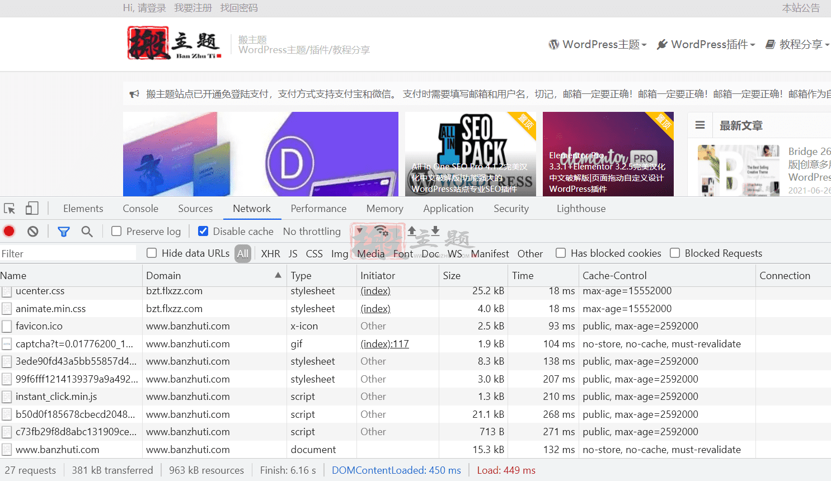Image resolution: width=831 pixels, height=481 pixels.
Task: Open the All in One SEO Pack thumbnail
Action: (x=471, y=154)
